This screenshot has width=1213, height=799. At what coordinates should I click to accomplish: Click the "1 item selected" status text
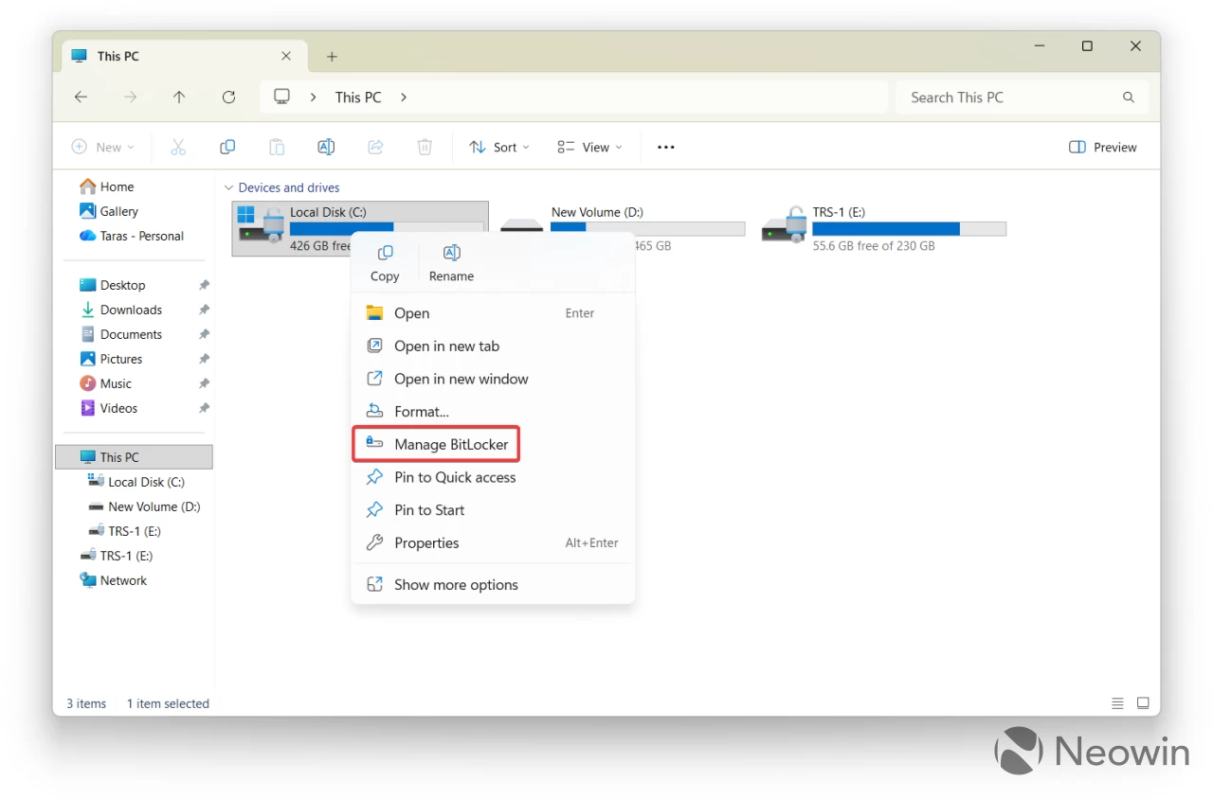[x=168, y=703]
